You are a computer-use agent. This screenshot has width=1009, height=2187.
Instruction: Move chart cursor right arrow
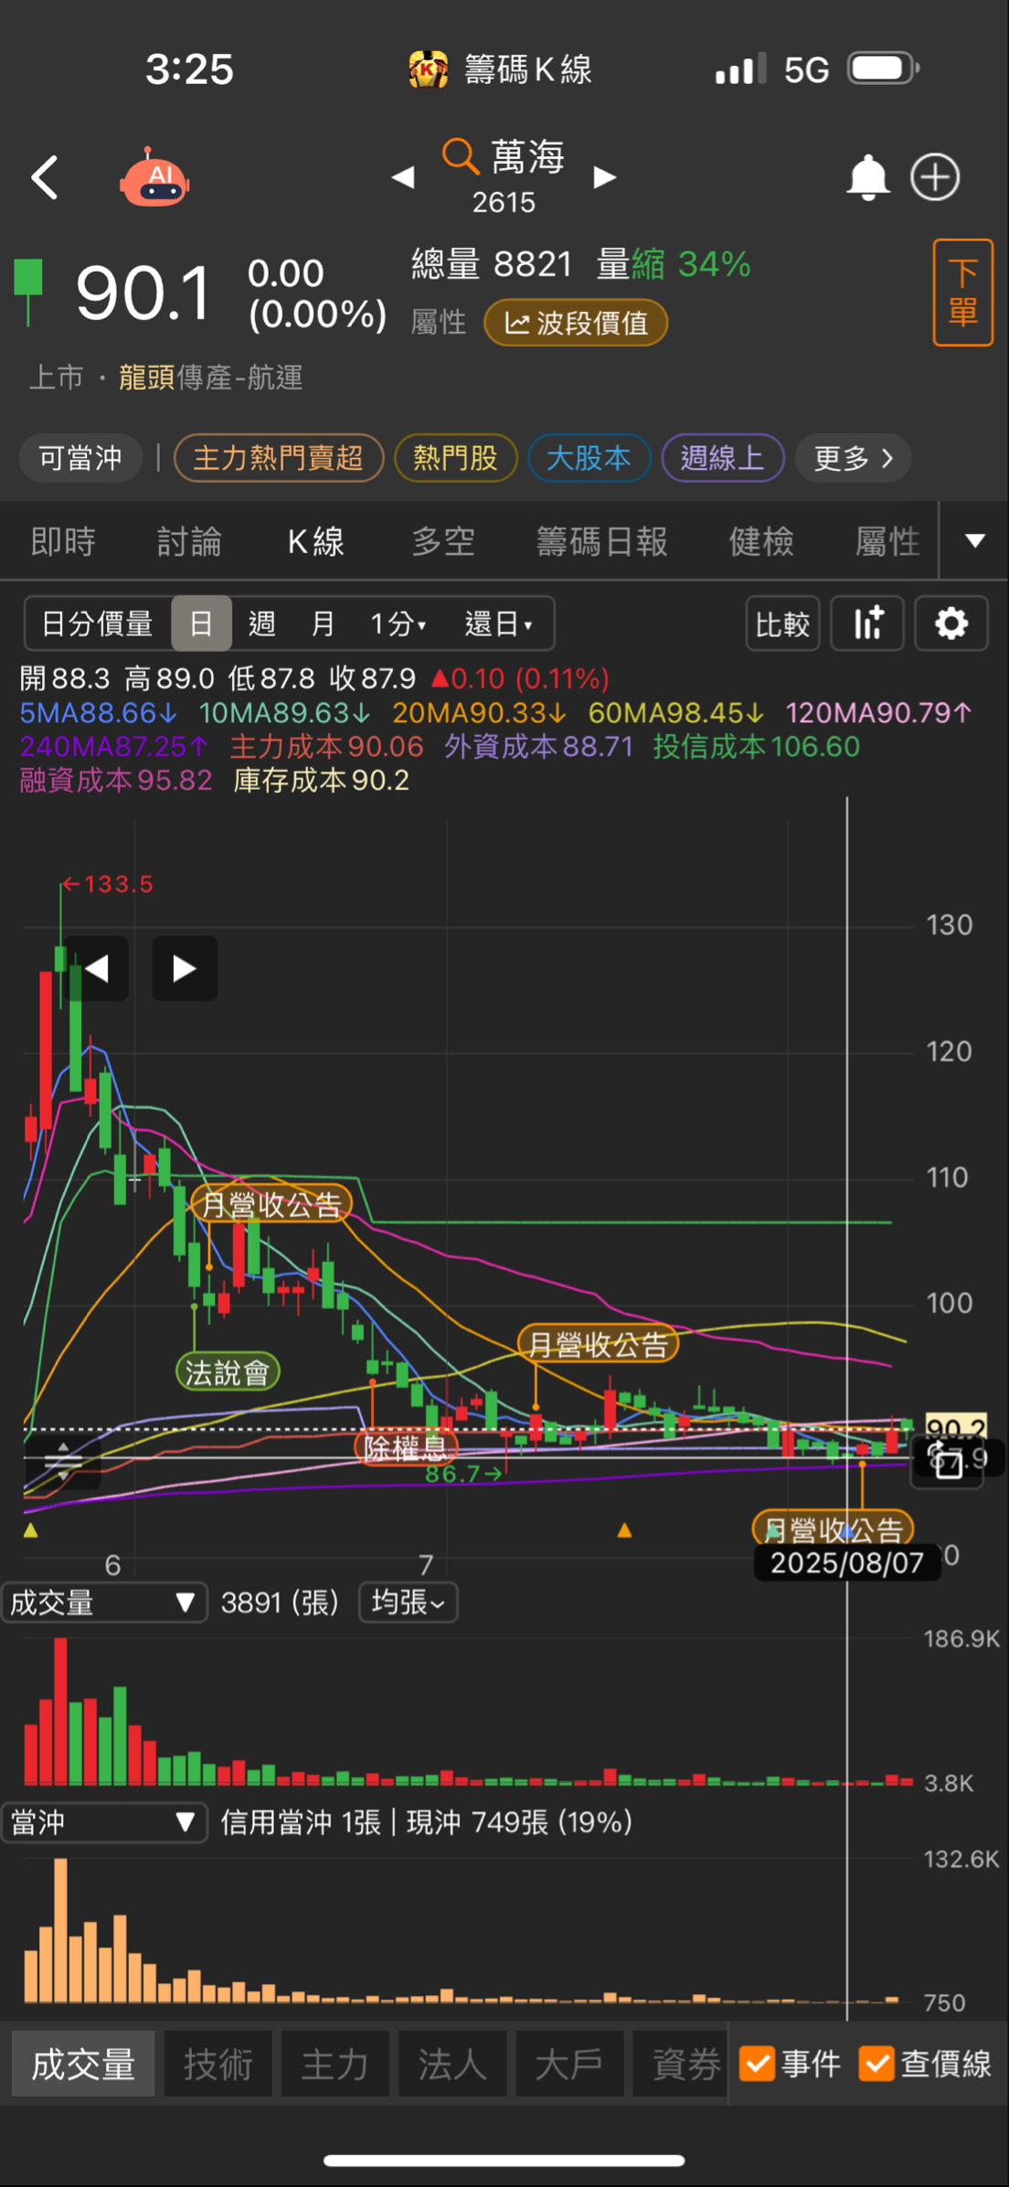pos(185,968)
